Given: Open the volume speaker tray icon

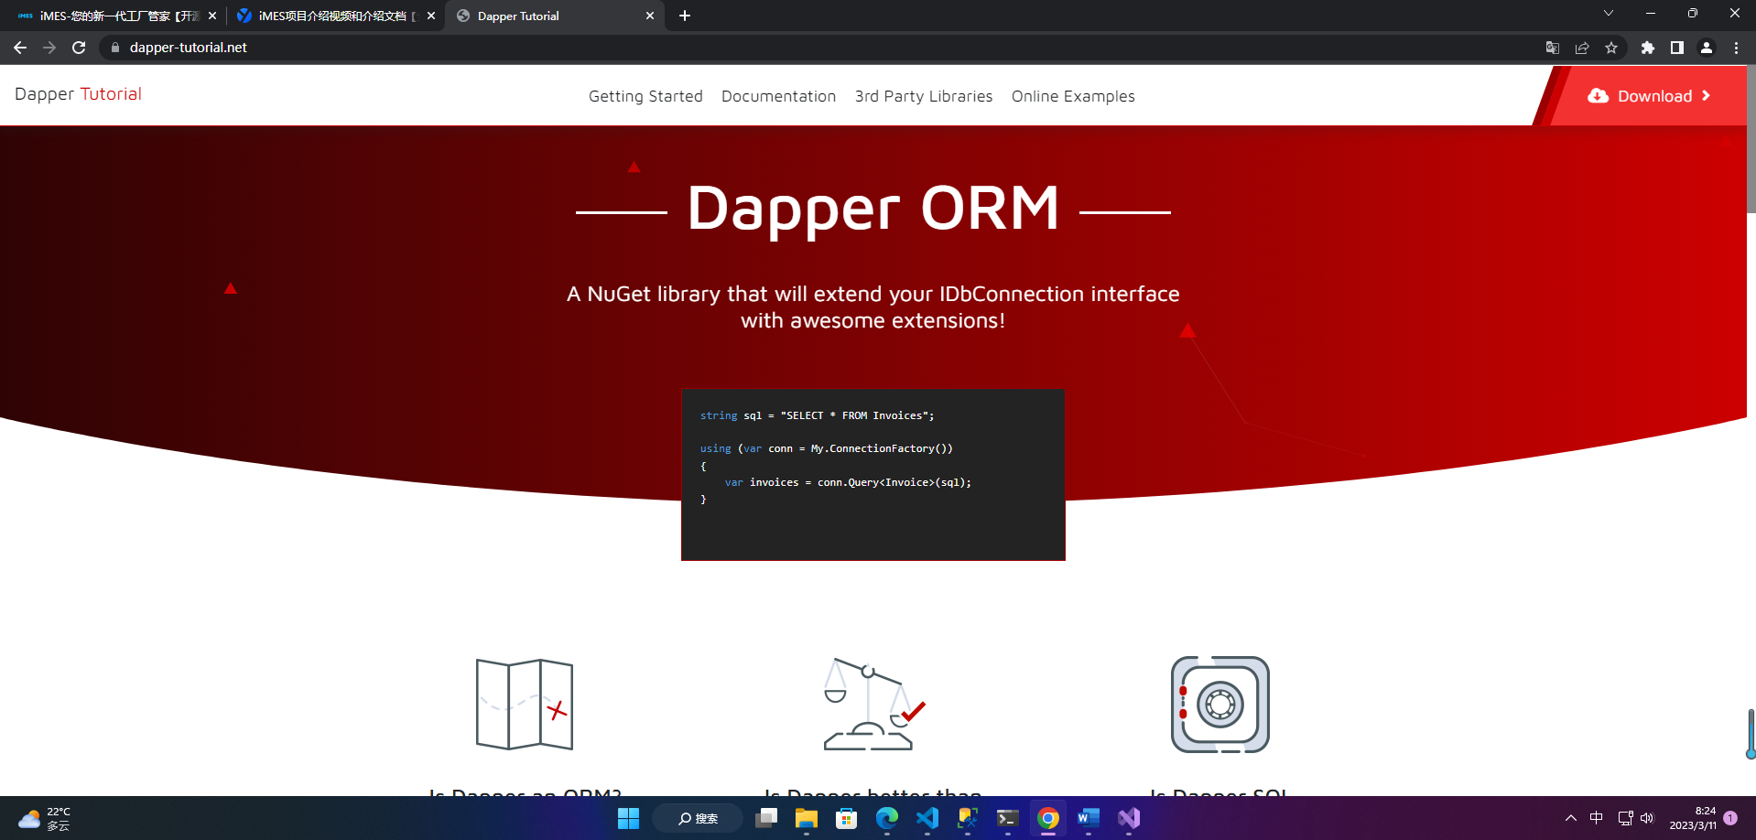Looking at the screenshot, I should tap(1647, 818).
